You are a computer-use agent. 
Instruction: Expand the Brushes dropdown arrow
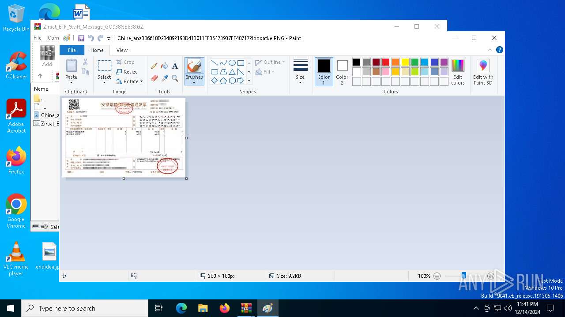tap(194, 83)
